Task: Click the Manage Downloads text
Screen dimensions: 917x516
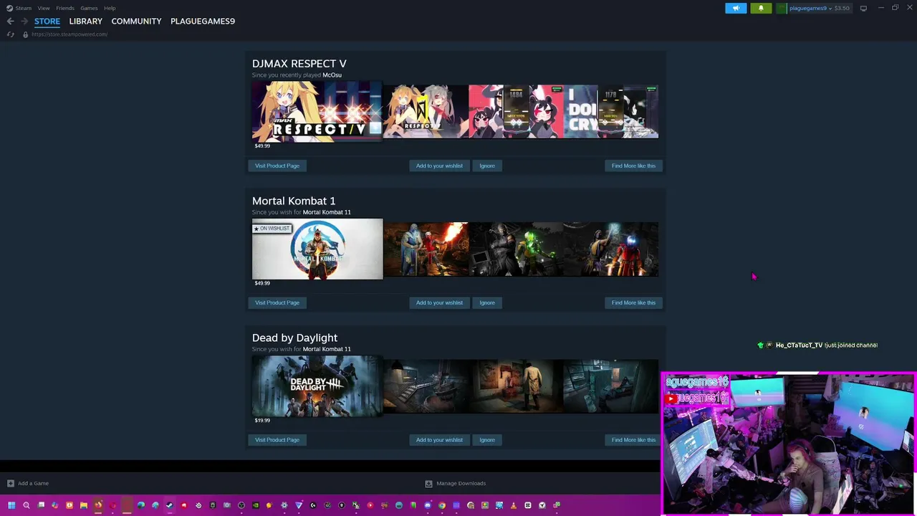Action: (461, 483)
